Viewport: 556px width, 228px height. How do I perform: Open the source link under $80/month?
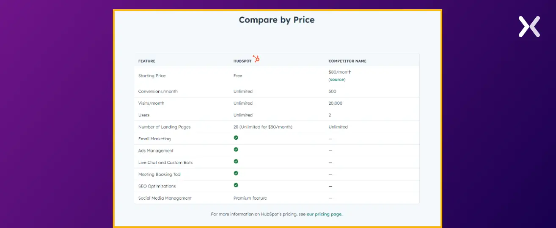click(x=337, y=79)
